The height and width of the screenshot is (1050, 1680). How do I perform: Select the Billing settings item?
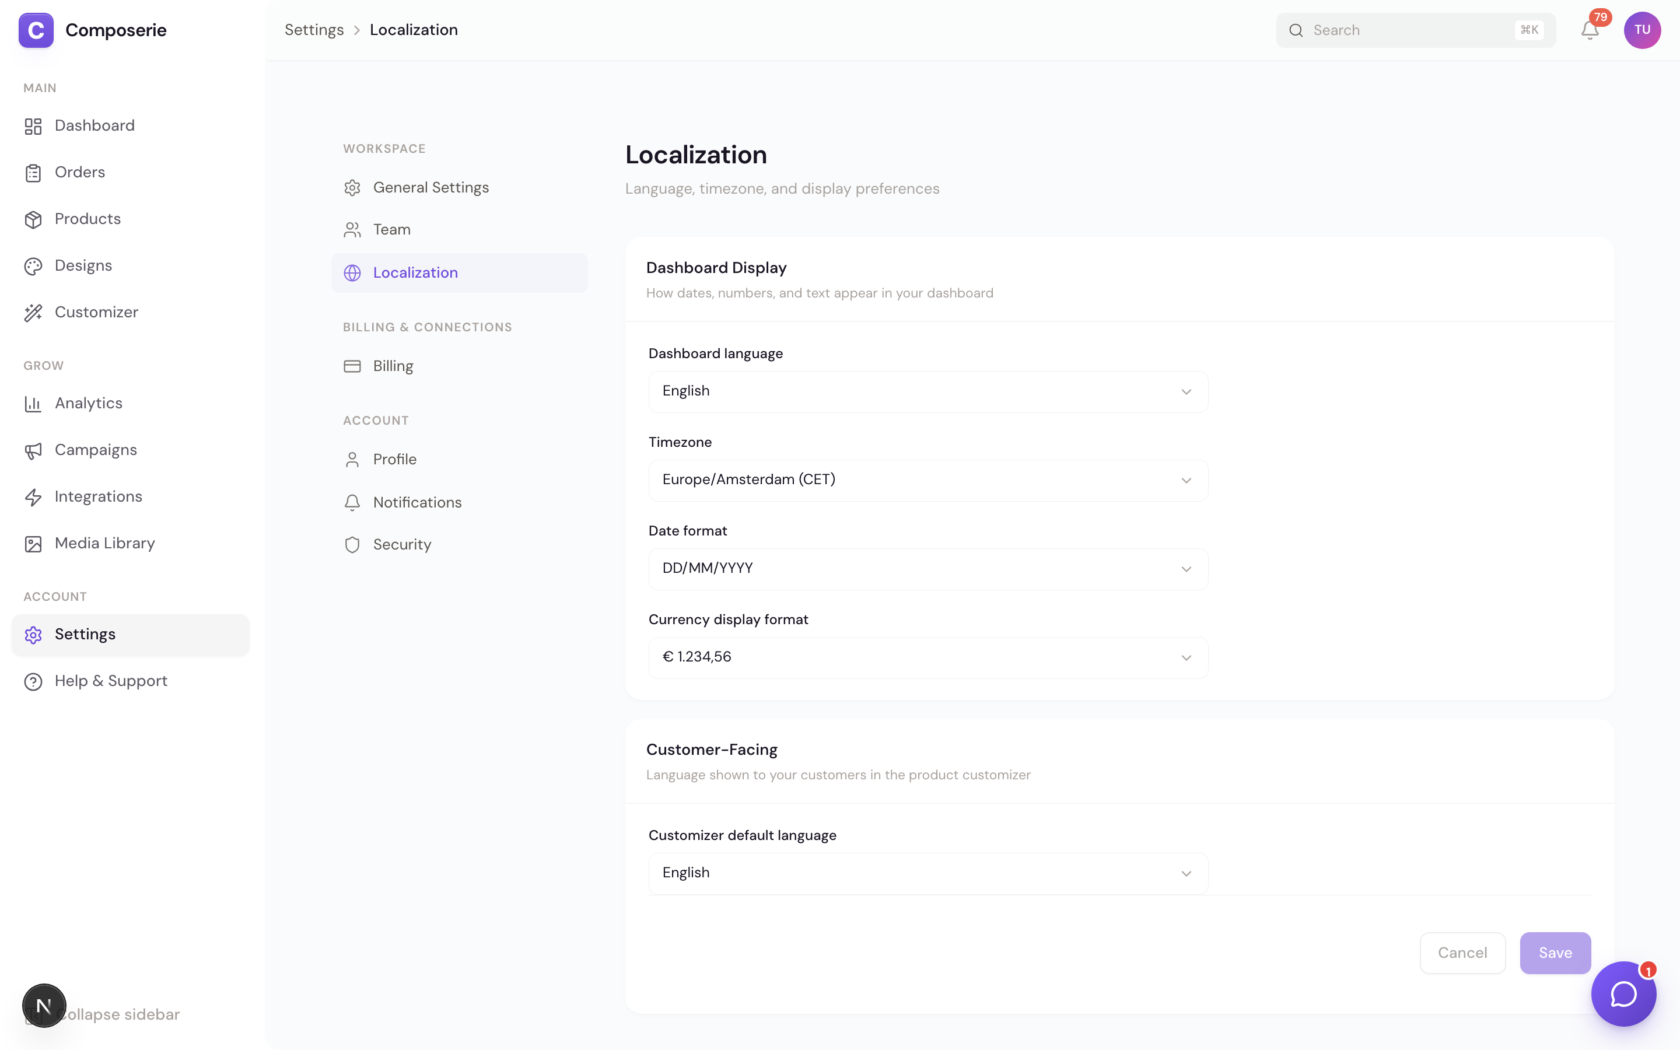click(x=459, y=366)
